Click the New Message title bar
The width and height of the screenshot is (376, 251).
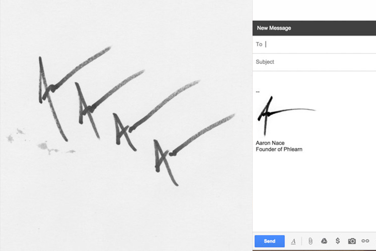click(314, 28)
